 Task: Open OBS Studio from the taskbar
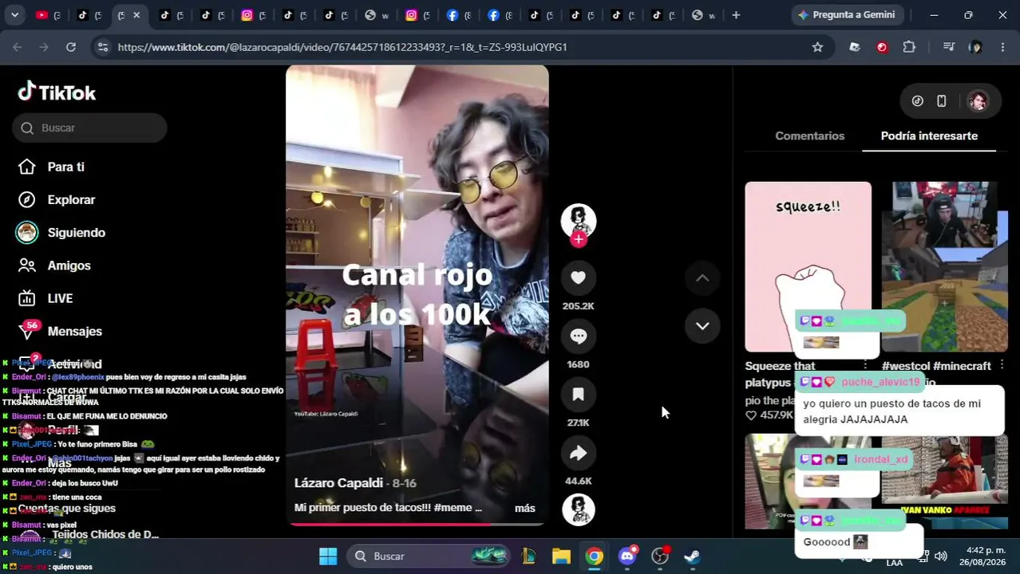pyautogui.click(x=660, y=556)
